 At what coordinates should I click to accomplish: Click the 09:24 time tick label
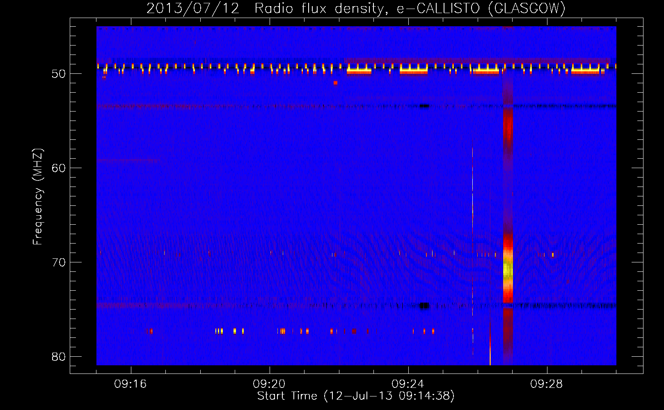coord(408,384)
